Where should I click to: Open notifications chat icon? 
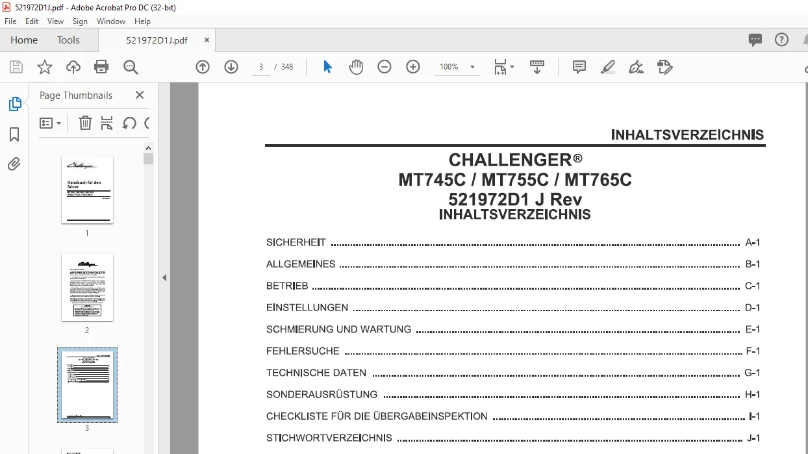click(755, 40)
